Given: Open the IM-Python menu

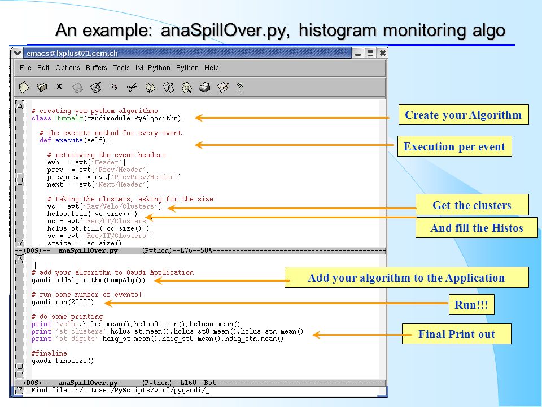Looking at the screenshot, I should click(153, 68).
